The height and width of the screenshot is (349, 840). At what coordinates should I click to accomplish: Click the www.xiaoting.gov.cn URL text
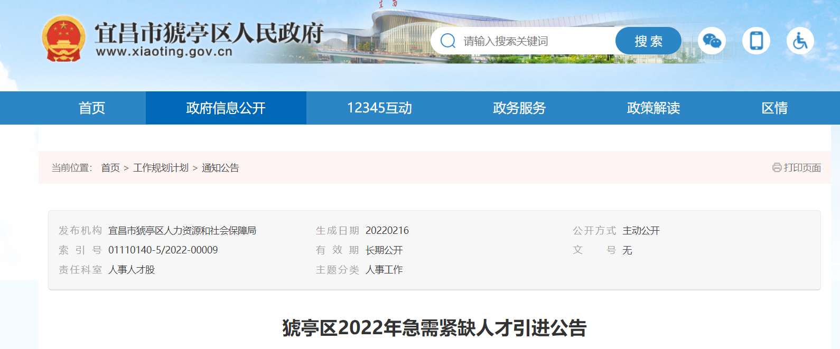point(164,52)
